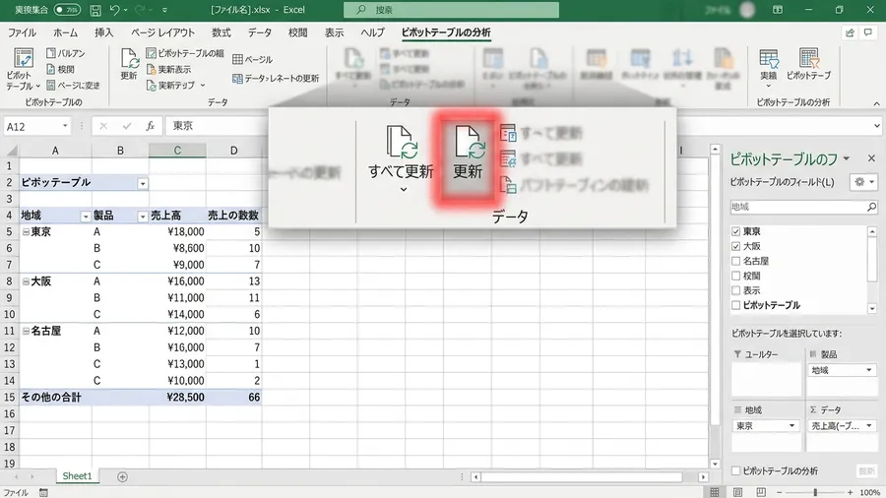
Task: Confirm the entry with the checkmark icon
Action: (127, 126)
